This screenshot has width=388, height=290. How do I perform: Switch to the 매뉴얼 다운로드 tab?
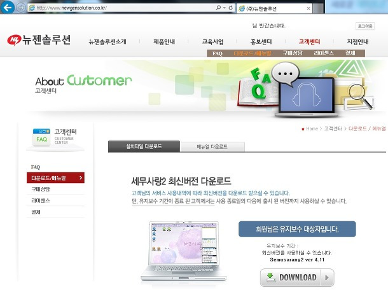pyautogui.click(x=212, y=147)
